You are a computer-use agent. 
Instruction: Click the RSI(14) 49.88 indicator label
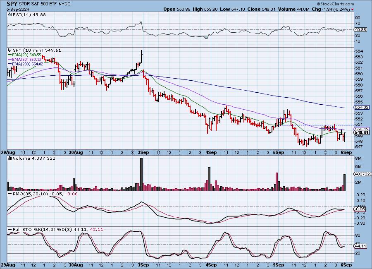click(29, 14)
